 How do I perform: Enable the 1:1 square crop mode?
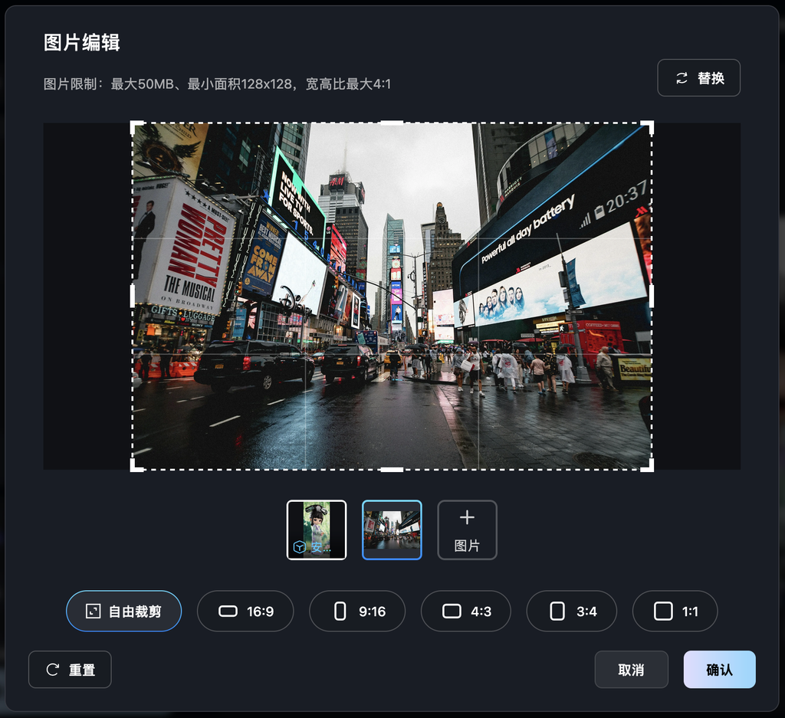coord(675,611)
